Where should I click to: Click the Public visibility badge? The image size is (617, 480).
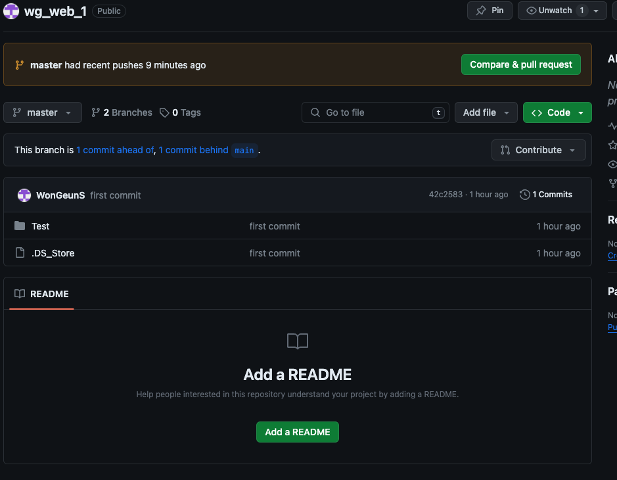109,11
